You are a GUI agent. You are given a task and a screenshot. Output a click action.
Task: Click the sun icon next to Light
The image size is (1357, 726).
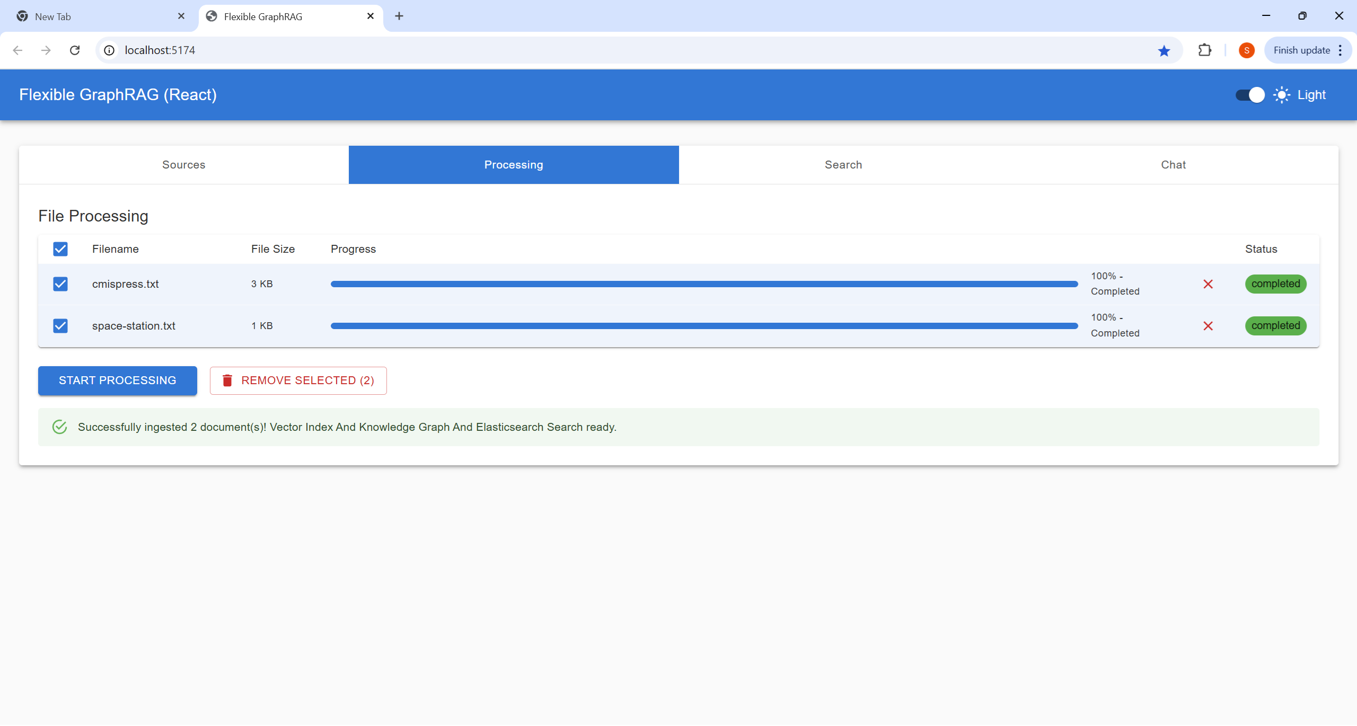1282,95
